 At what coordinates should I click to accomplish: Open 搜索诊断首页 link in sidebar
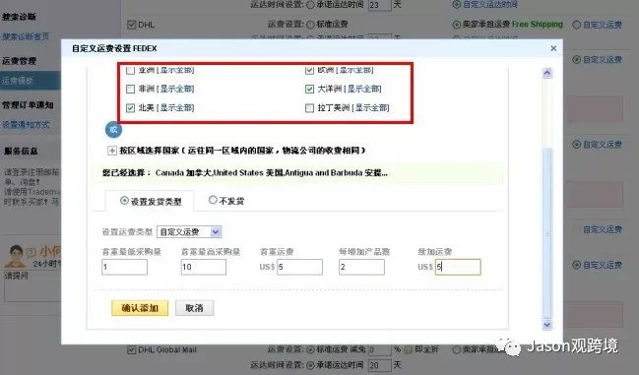[26, 36]
